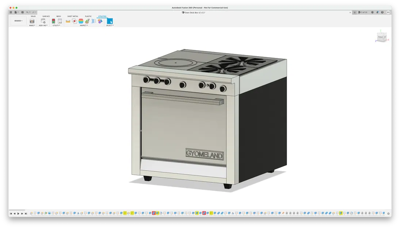
Task: Step forward one timeline feature
Action: tap(22, 213)
